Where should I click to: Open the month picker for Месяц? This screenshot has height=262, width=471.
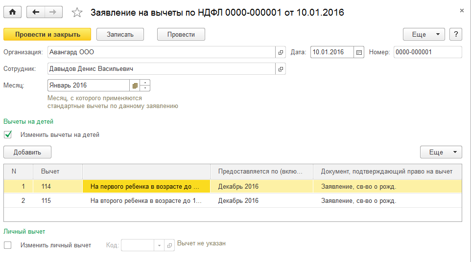point(135,86)
